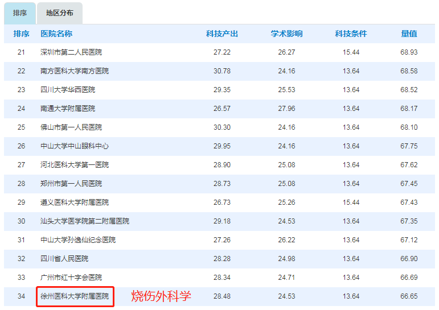The height and width of the screenshot is (310, 439).
Task: Select hospital 郑州市第一人民医院
Action: (71, 184)
